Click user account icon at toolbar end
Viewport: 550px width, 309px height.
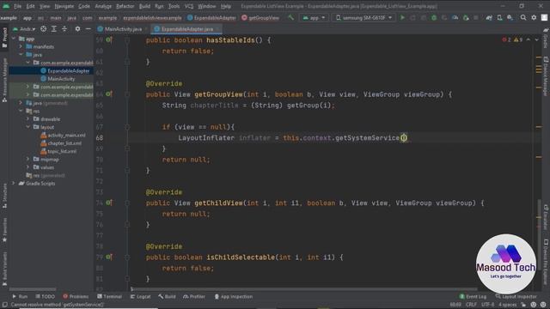(x=544, y=17)
